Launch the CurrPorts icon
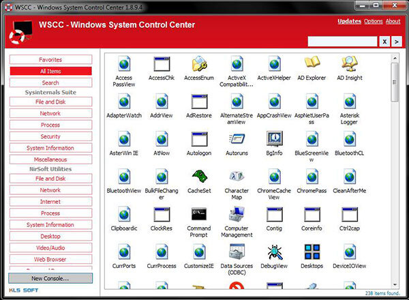The height and width of the screenshot is (300, 409). point(124,252)
